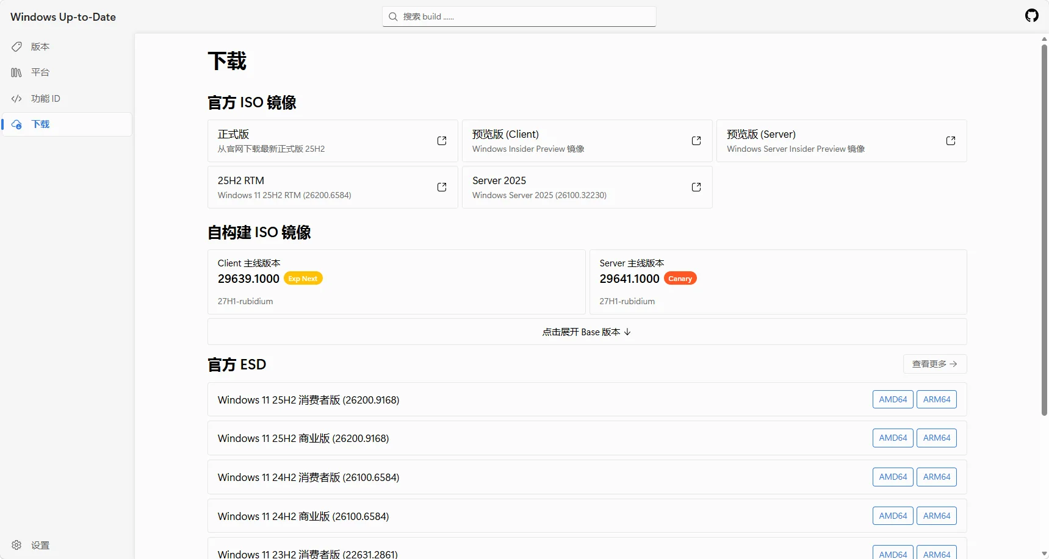Click the scroll down arrow of scrollbar
1049x559 pixels.
[x=1044, y=554]
